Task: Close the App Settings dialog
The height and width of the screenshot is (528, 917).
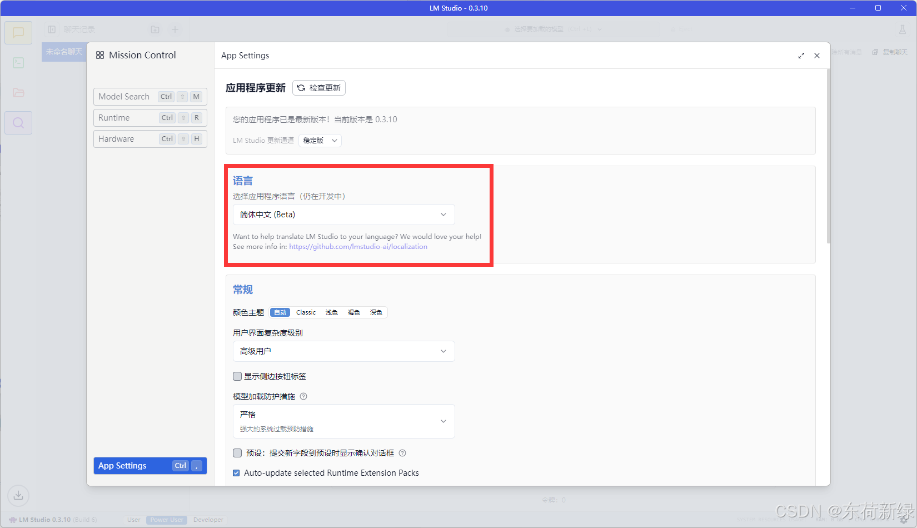Action: (817, 56)
